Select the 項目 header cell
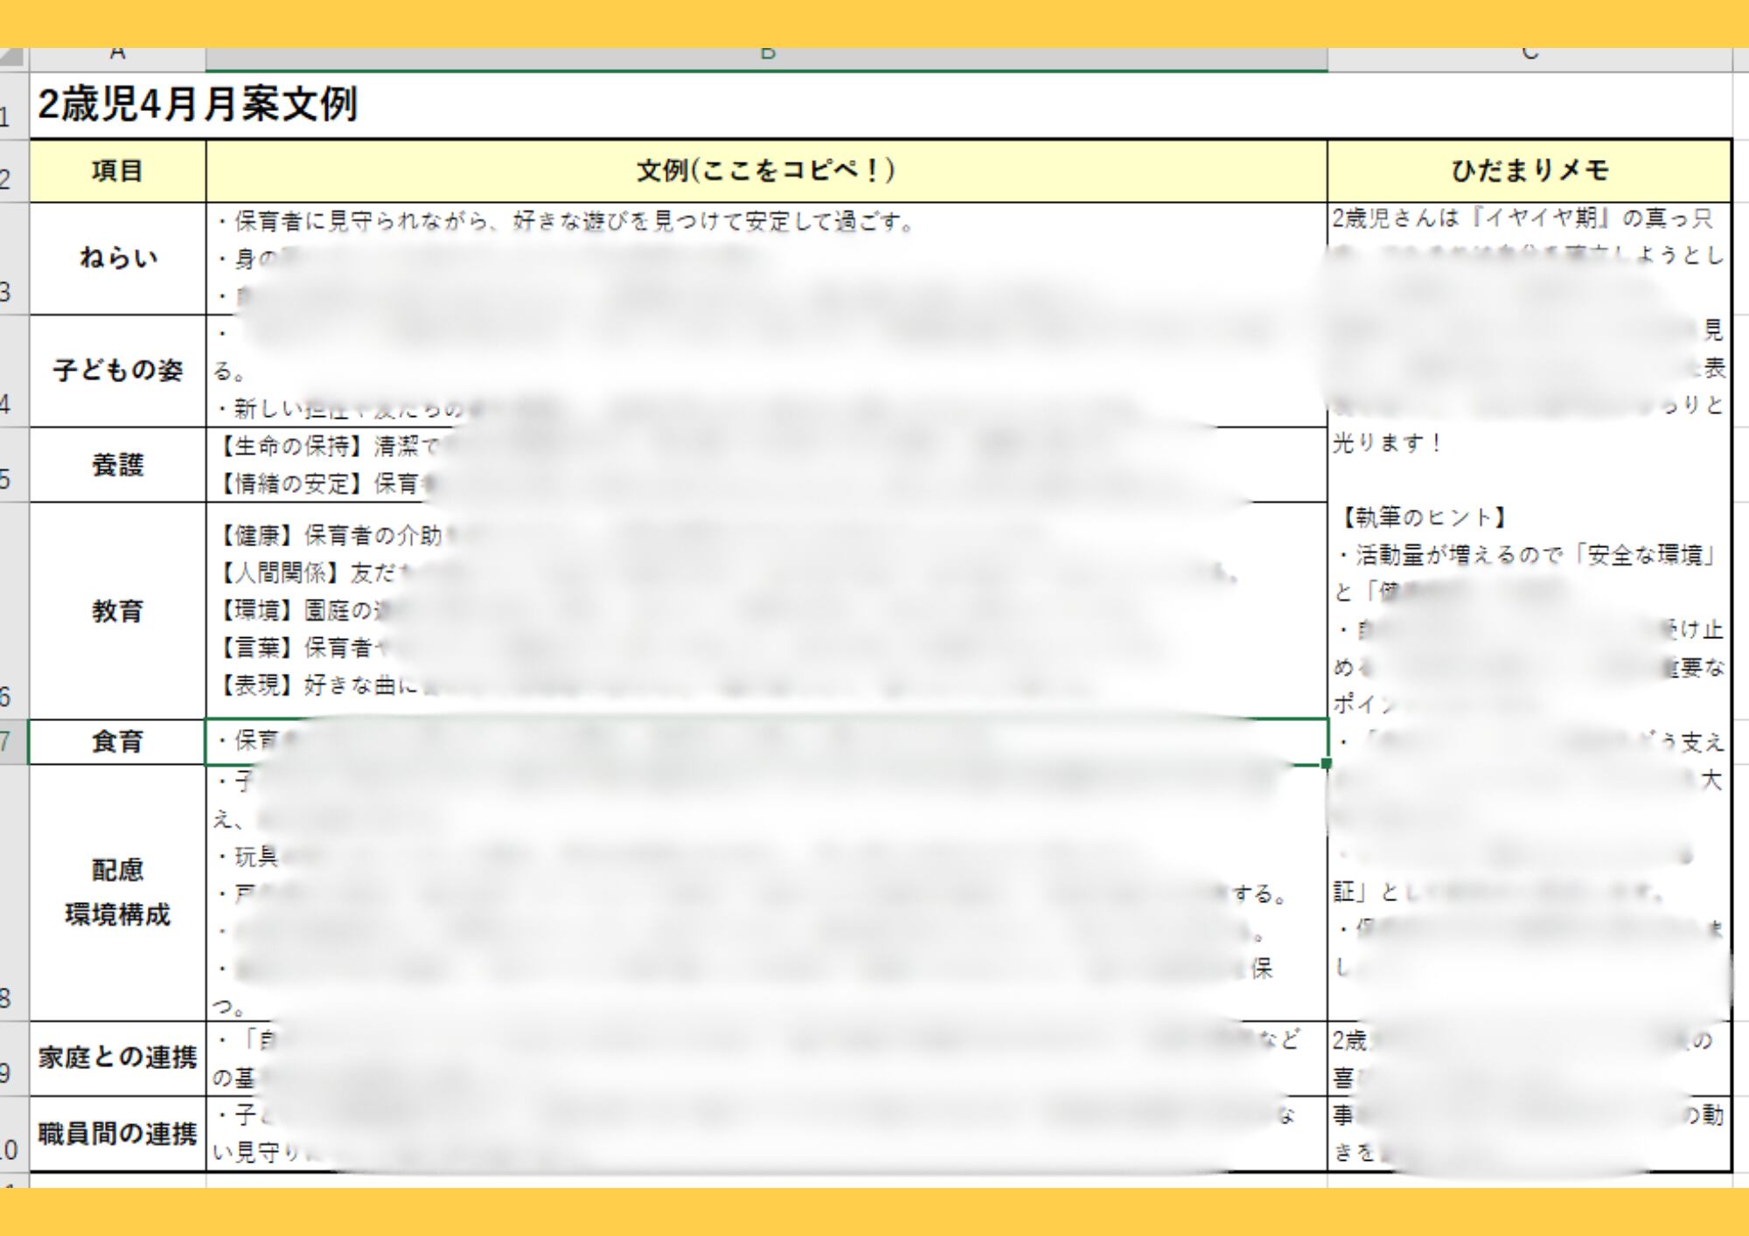 pos(118,170)
